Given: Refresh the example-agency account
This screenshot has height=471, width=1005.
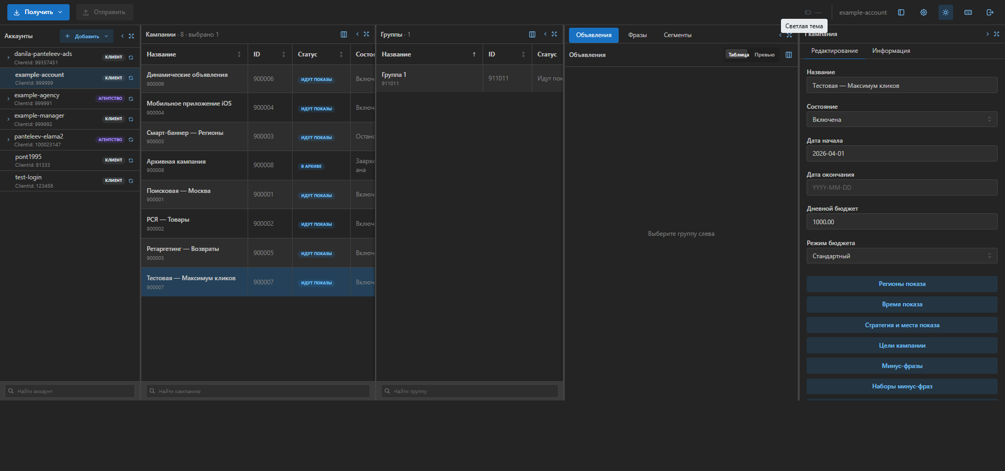Looking at the screenshot, I should pyautogui.click(x=131, y=99).
